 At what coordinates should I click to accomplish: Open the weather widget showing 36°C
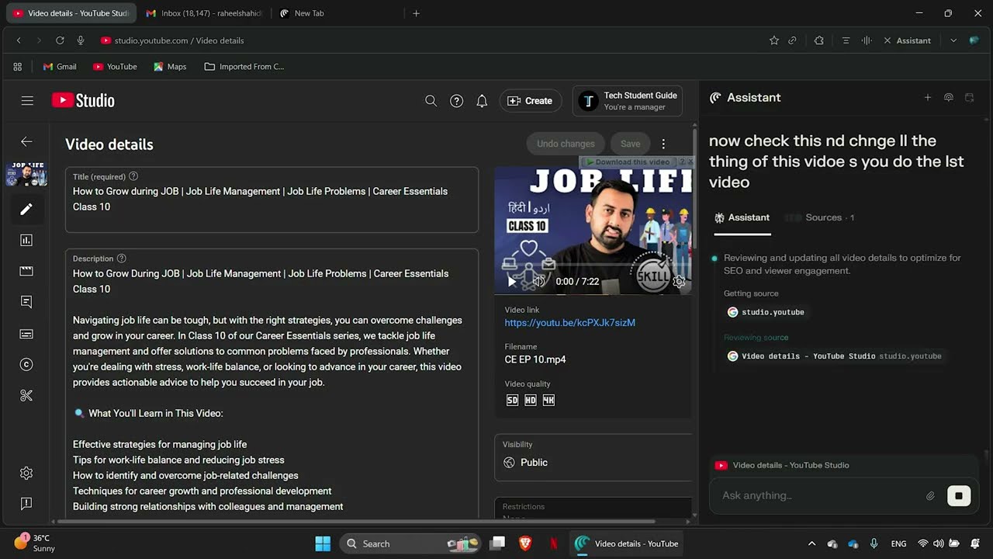tap(35, 543)
